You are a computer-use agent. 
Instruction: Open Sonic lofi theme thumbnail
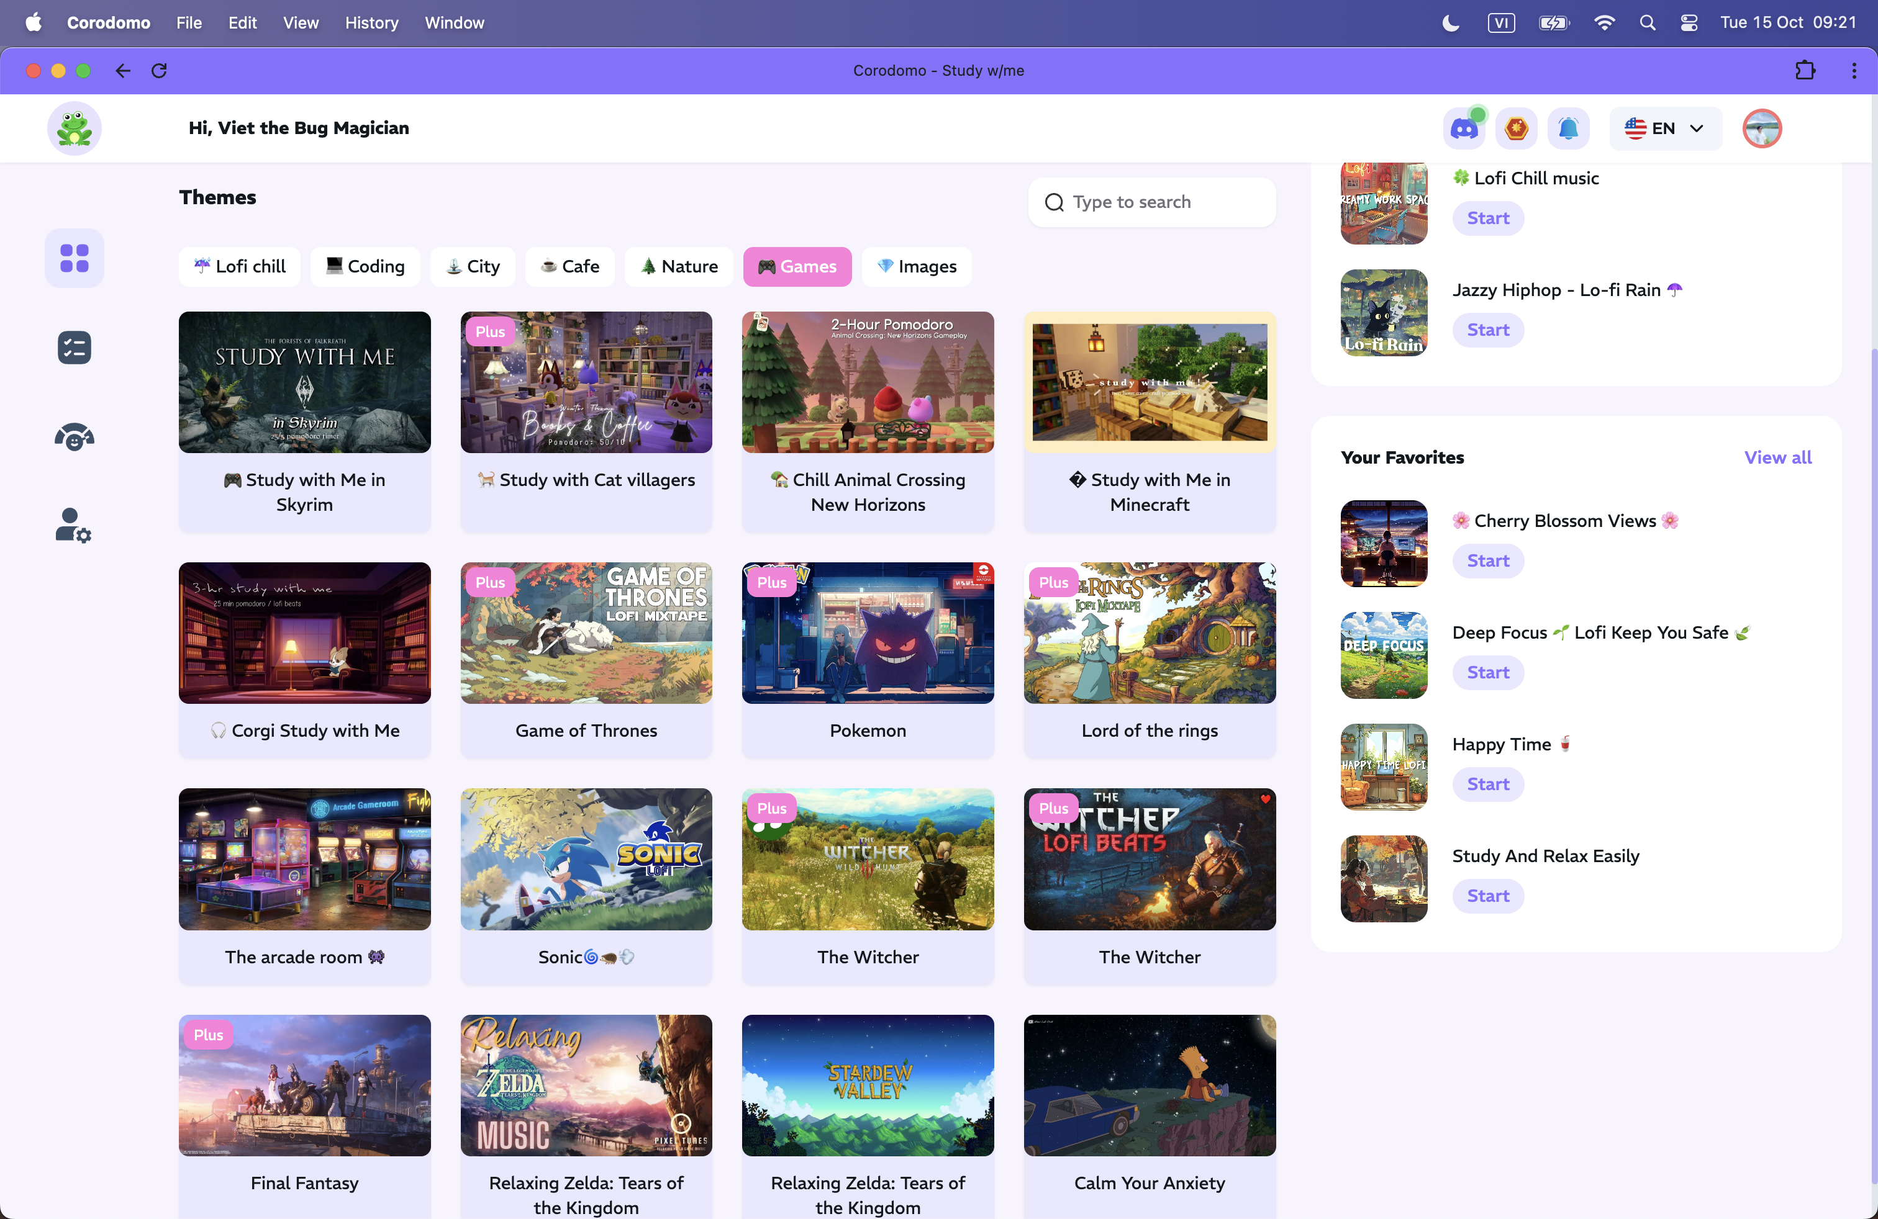586,860
